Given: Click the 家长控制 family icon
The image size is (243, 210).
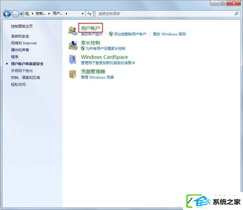Looking at the screenshot, I should [73, 45].
